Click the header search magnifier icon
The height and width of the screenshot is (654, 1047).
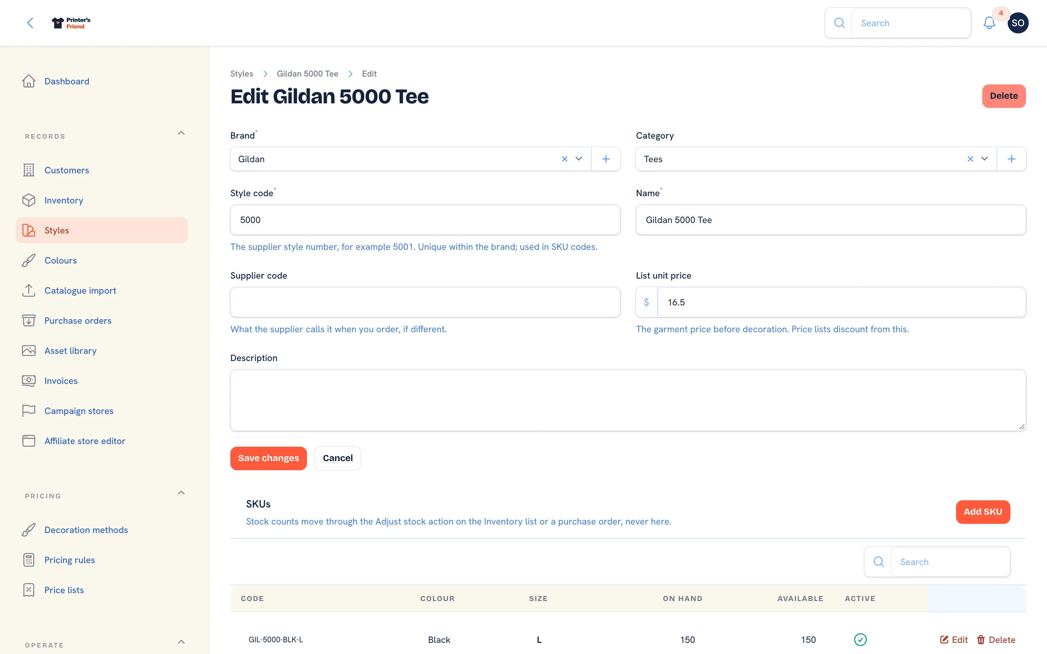tap(839, 23)
